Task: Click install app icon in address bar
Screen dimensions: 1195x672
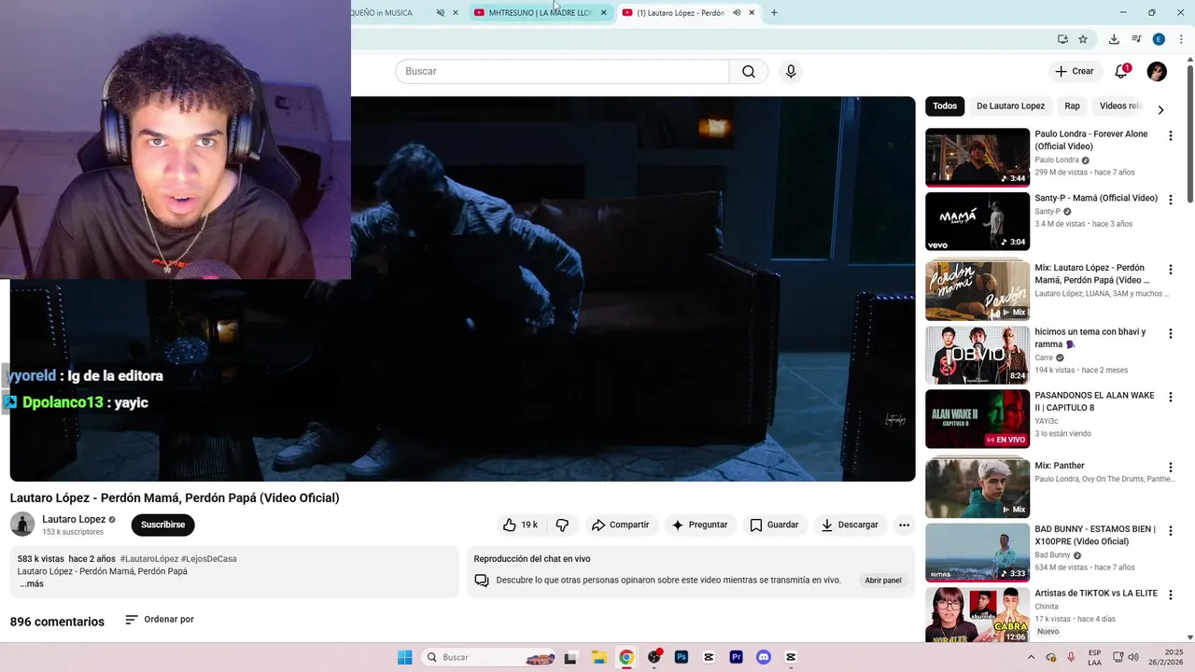Action: tap(1062, 39)
